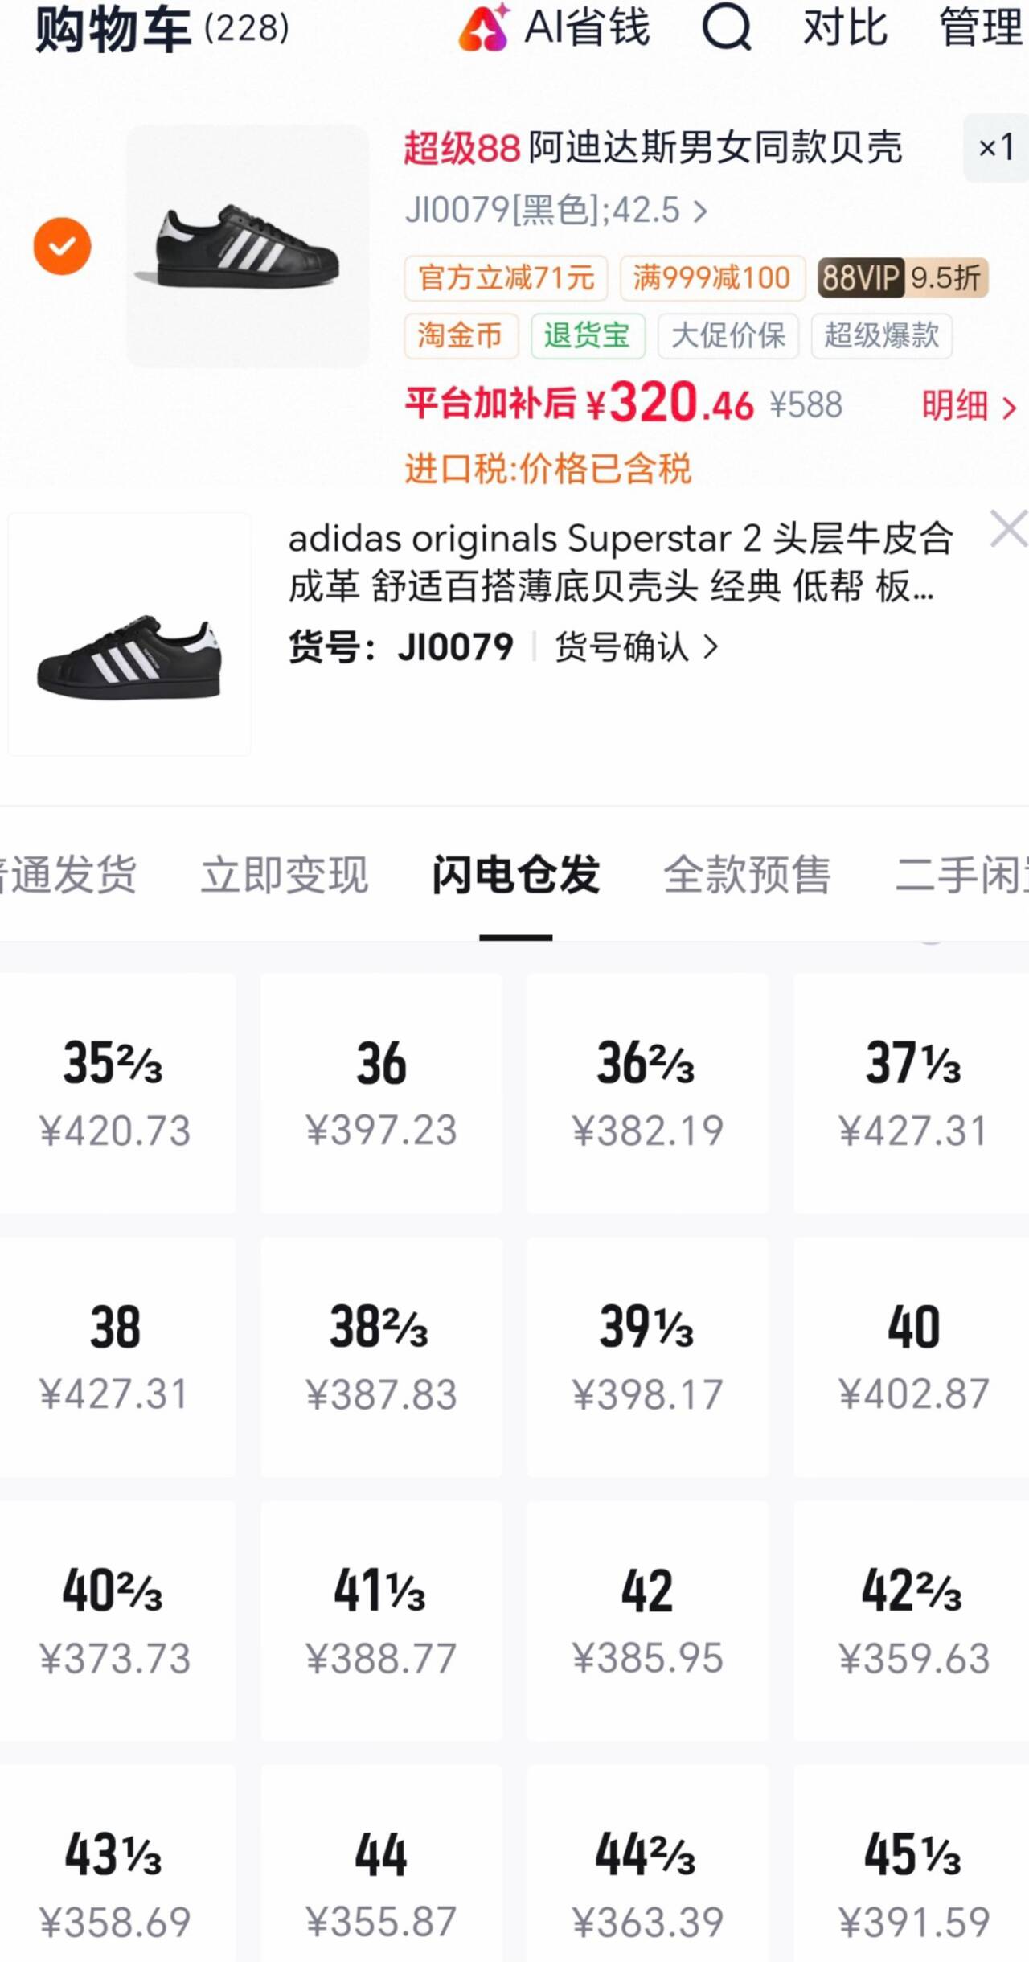
Task: Expand the JI0079[黑色];42.5 variant selector
Action: click(556, 211)
